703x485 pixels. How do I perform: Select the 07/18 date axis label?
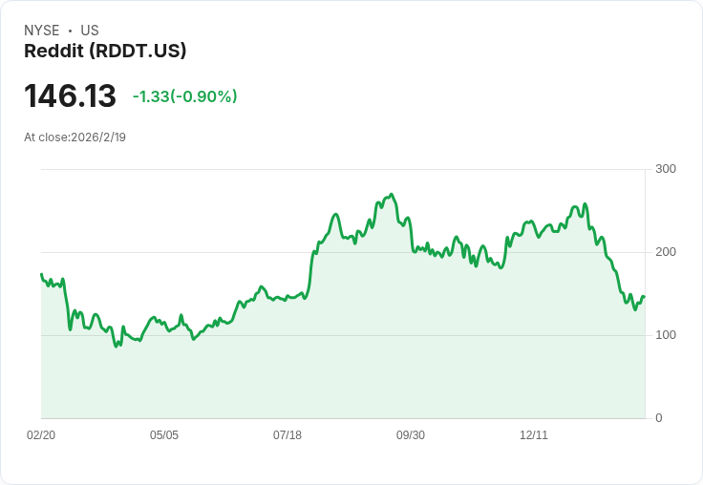(288, 434)
